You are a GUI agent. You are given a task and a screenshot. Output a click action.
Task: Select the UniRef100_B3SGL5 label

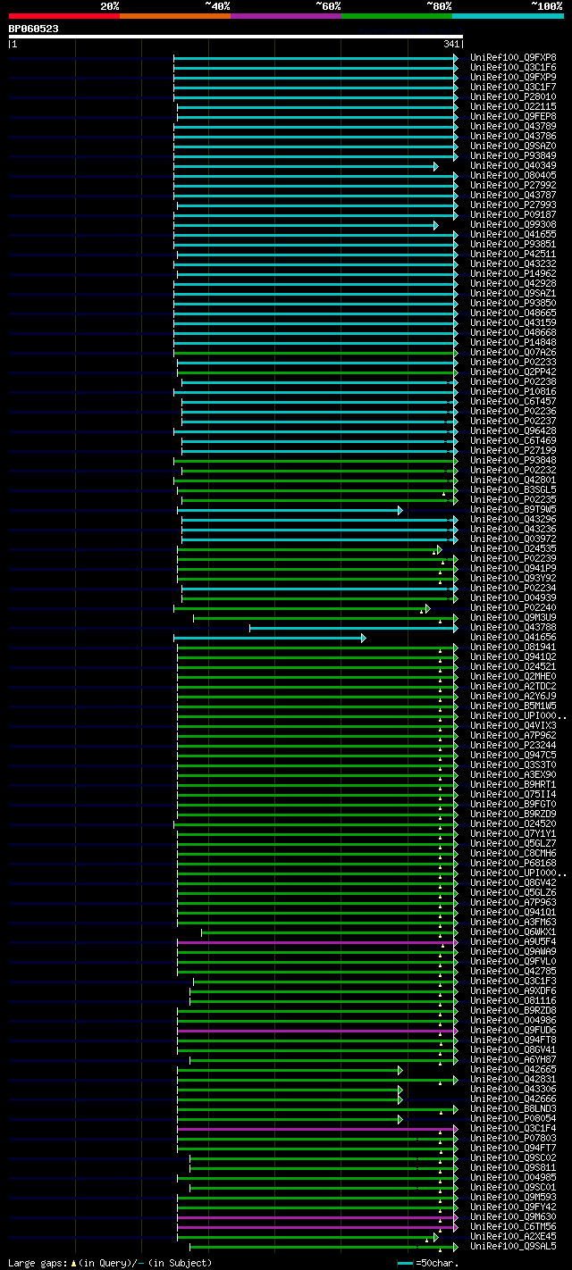click(x=513, y=490)
